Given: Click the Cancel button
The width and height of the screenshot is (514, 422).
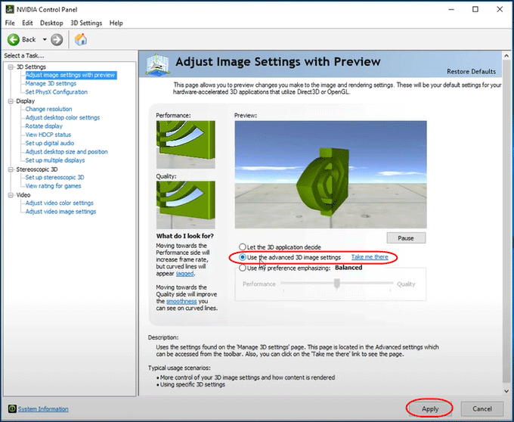Looking at the screenshot, I should point(482,409).
